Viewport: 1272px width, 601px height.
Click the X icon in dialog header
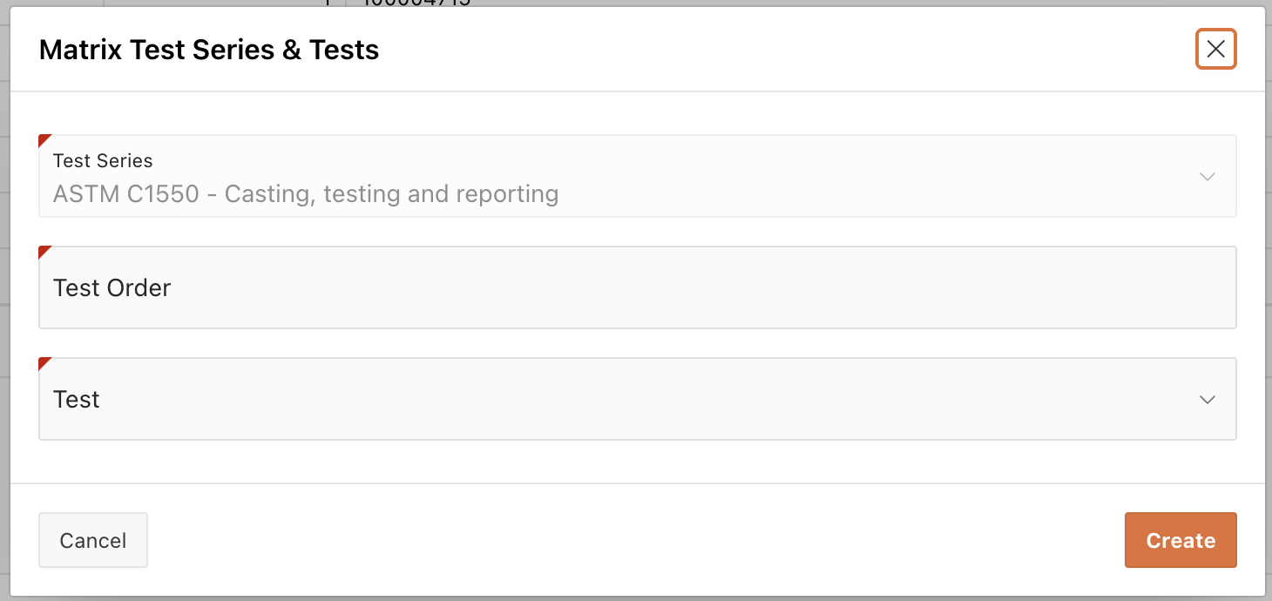[1215, 49]
